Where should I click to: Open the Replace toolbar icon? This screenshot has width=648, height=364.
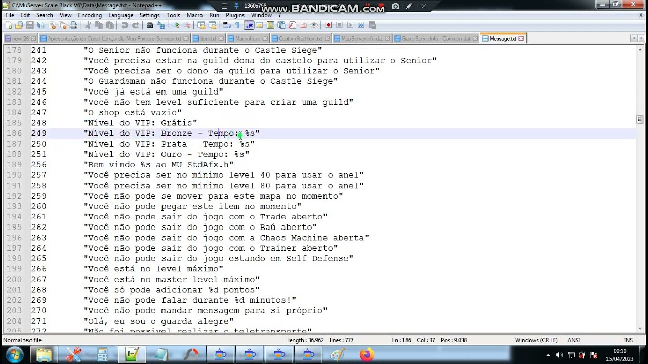pyautogui.click(x=161, y=25)
